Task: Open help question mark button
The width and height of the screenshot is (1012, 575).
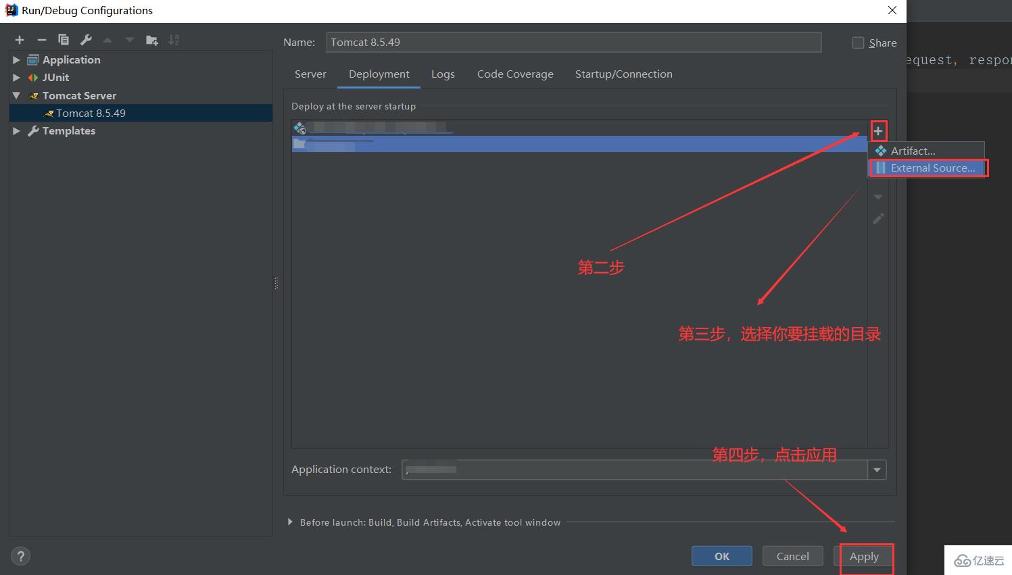Action: click(21, 556)
